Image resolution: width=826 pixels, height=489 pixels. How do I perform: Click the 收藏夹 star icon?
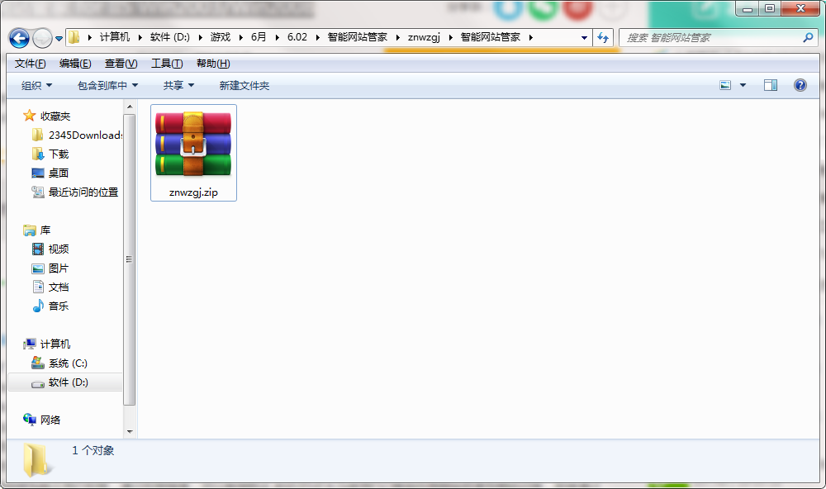click(x=30, y=116)
